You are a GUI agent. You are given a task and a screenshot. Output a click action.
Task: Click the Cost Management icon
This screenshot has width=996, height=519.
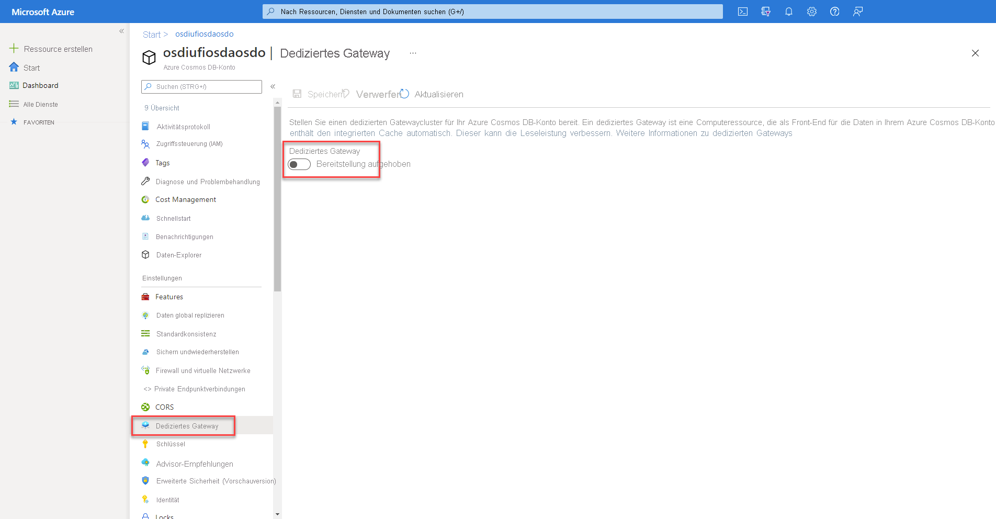(x=145, y=199)
